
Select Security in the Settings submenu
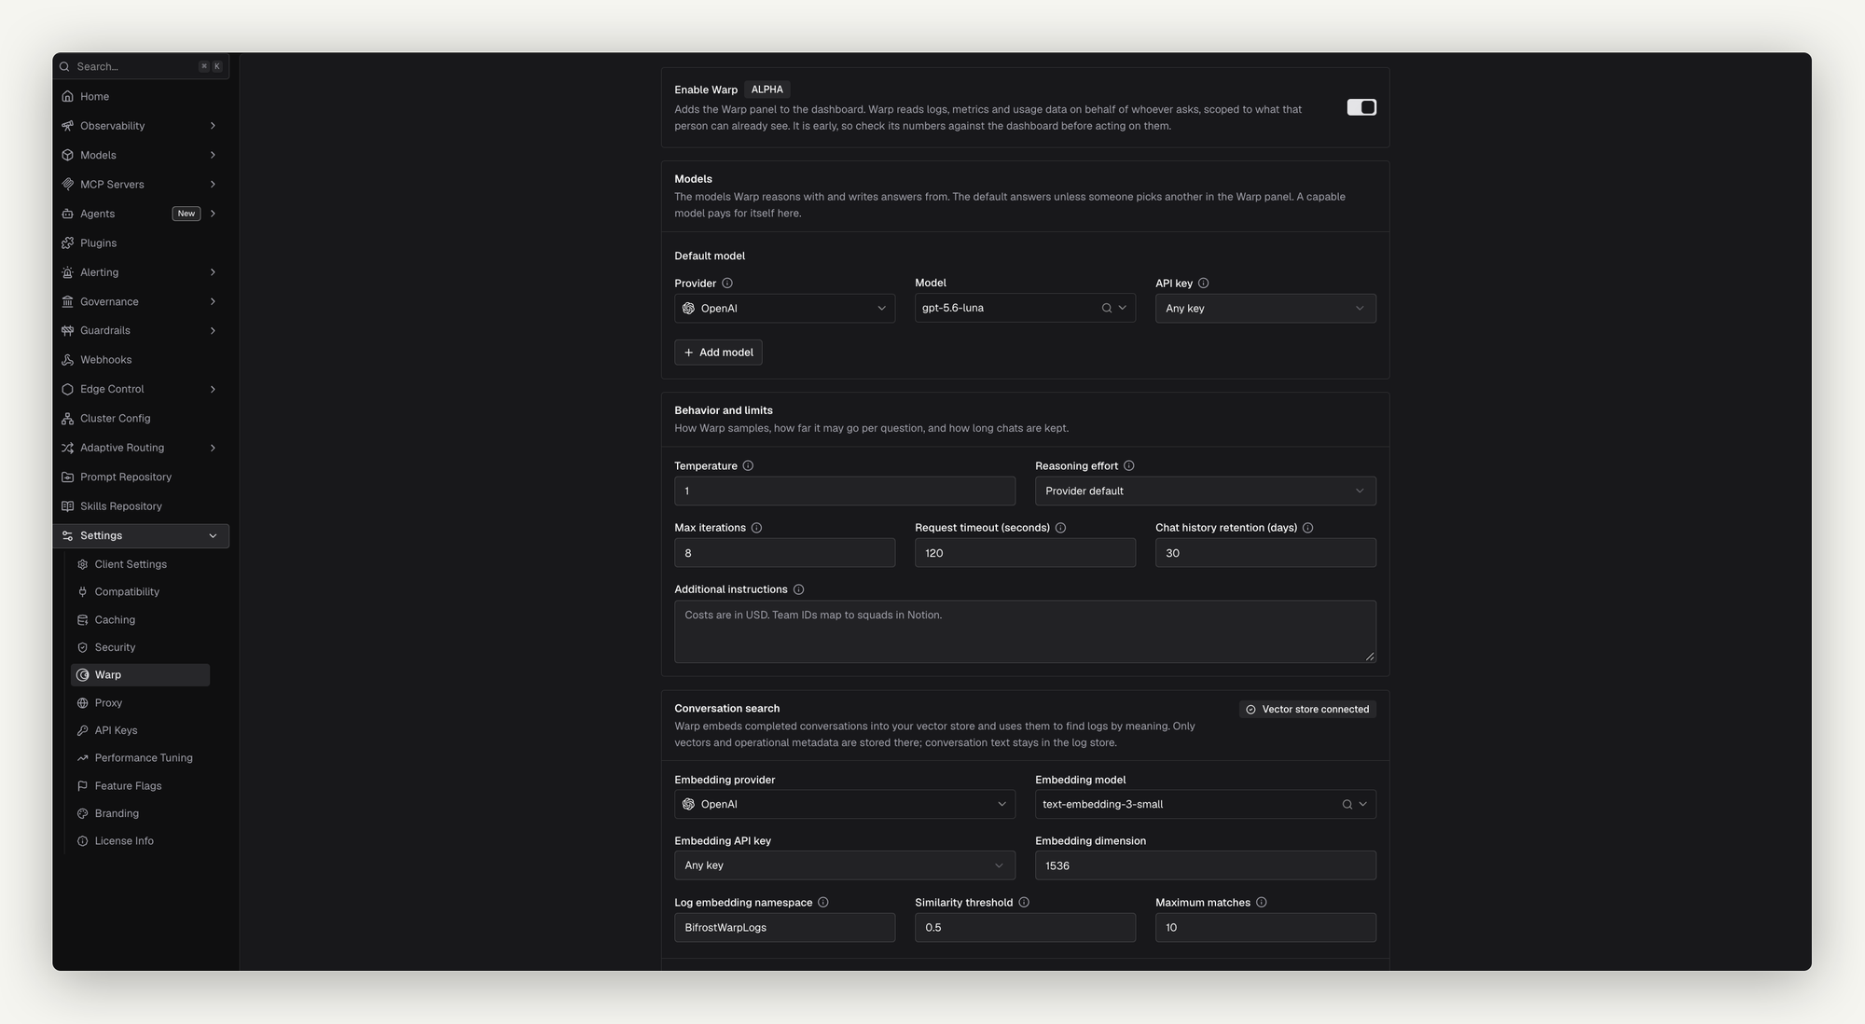coord(140,647)
